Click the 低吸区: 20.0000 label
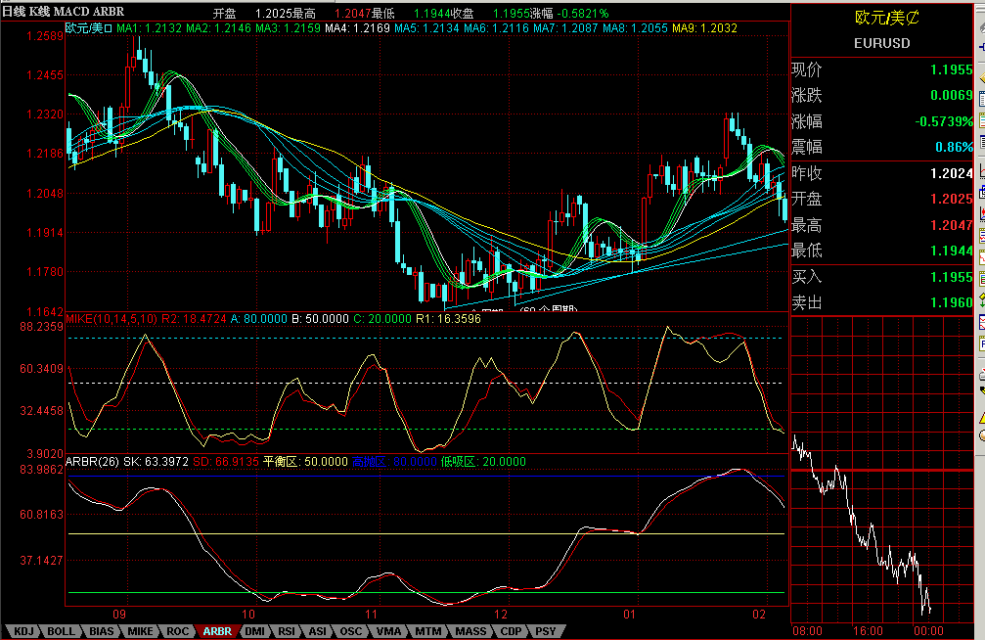 483,462
